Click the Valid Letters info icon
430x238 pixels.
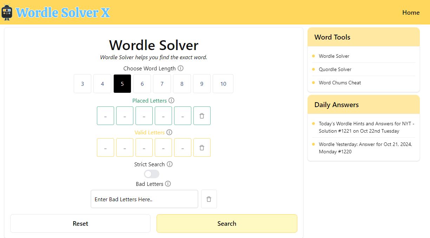169,132
